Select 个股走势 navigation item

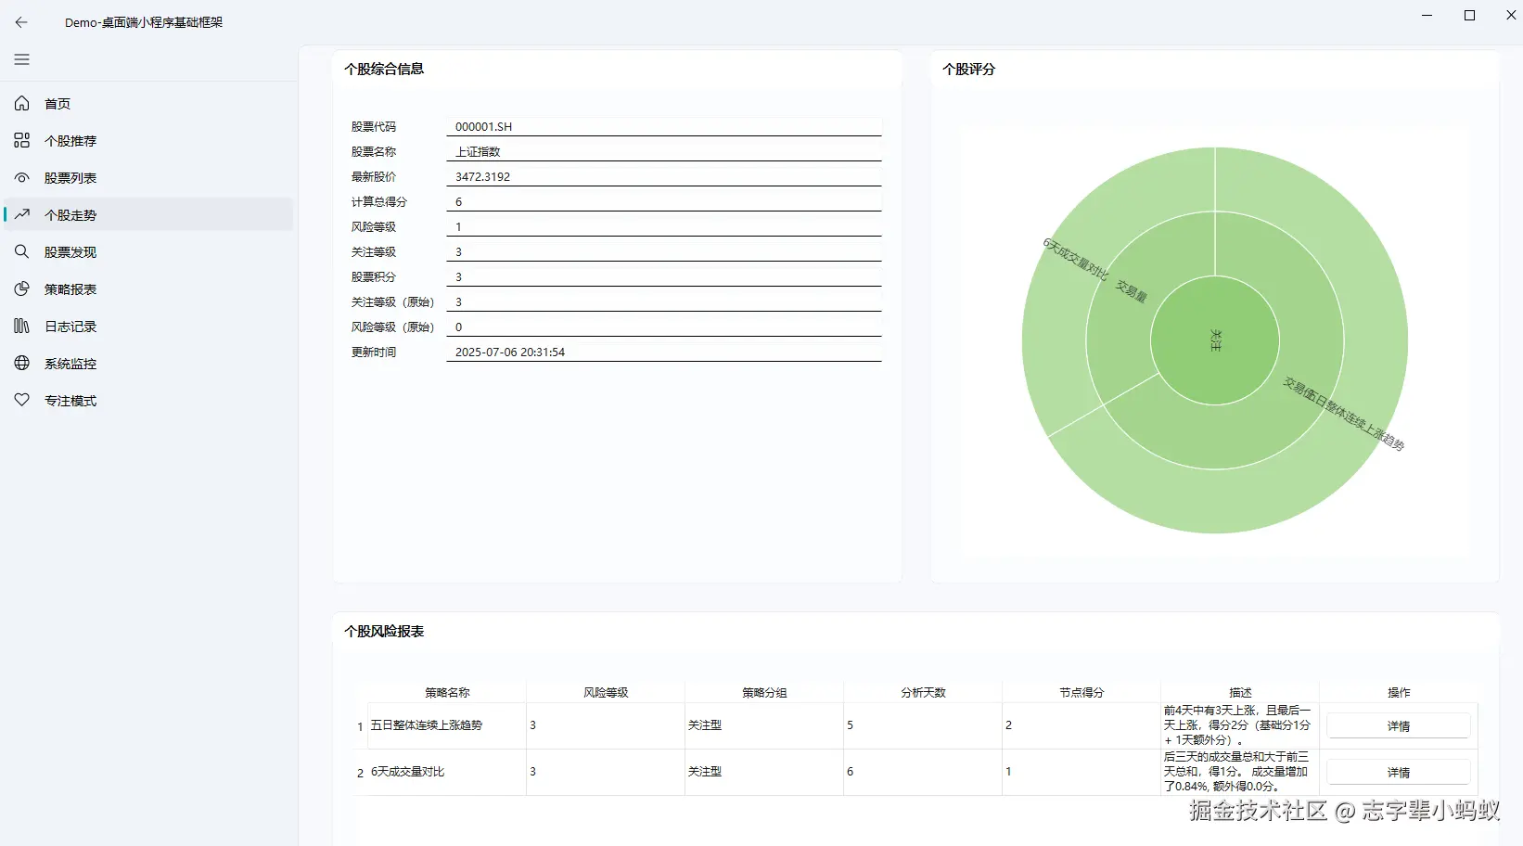point(148,215)
